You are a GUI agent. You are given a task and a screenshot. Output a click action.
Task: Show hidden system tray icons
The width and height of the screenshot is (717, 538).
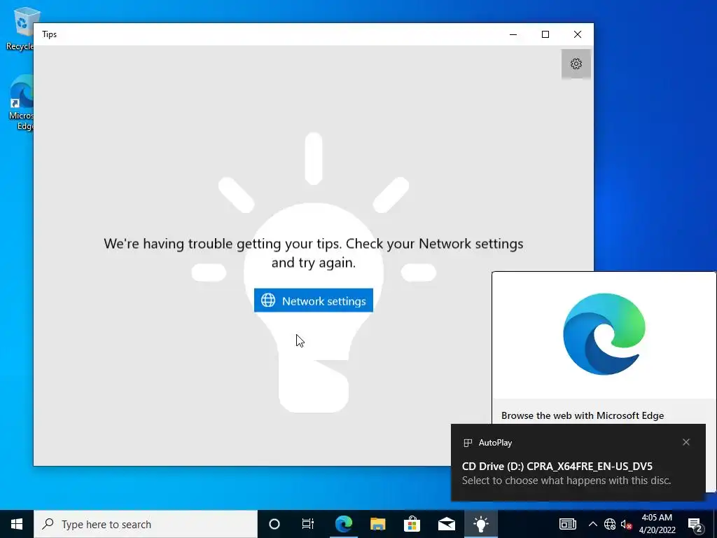coord(592,524)
